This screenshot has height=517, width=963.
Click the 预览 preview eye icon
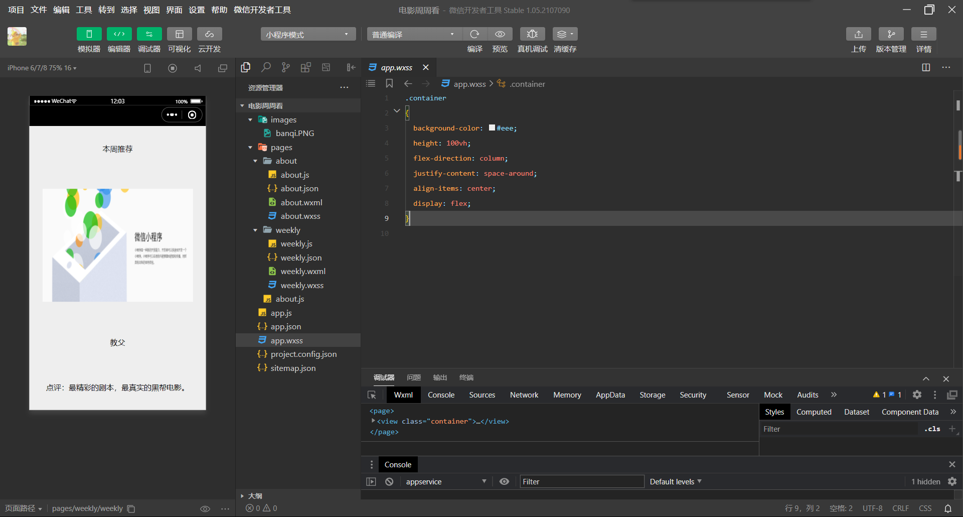(x=500, y=34)
